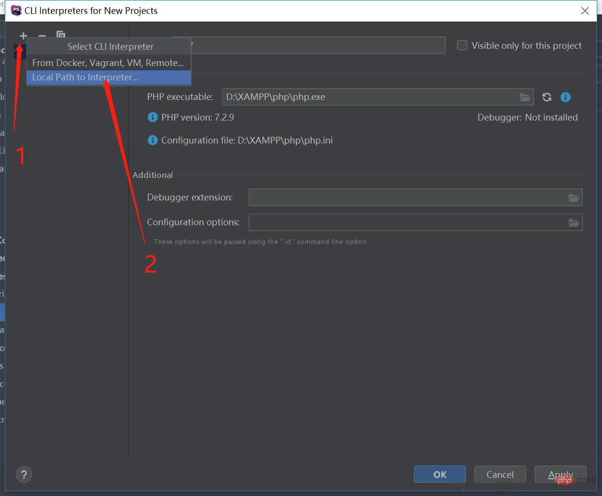
Task: Click Debugger: Not installed text
Action: coord(527,117)
